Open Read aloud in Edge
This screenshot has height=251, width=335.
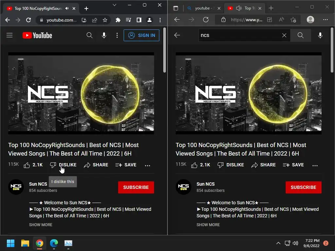click(282, 20)
